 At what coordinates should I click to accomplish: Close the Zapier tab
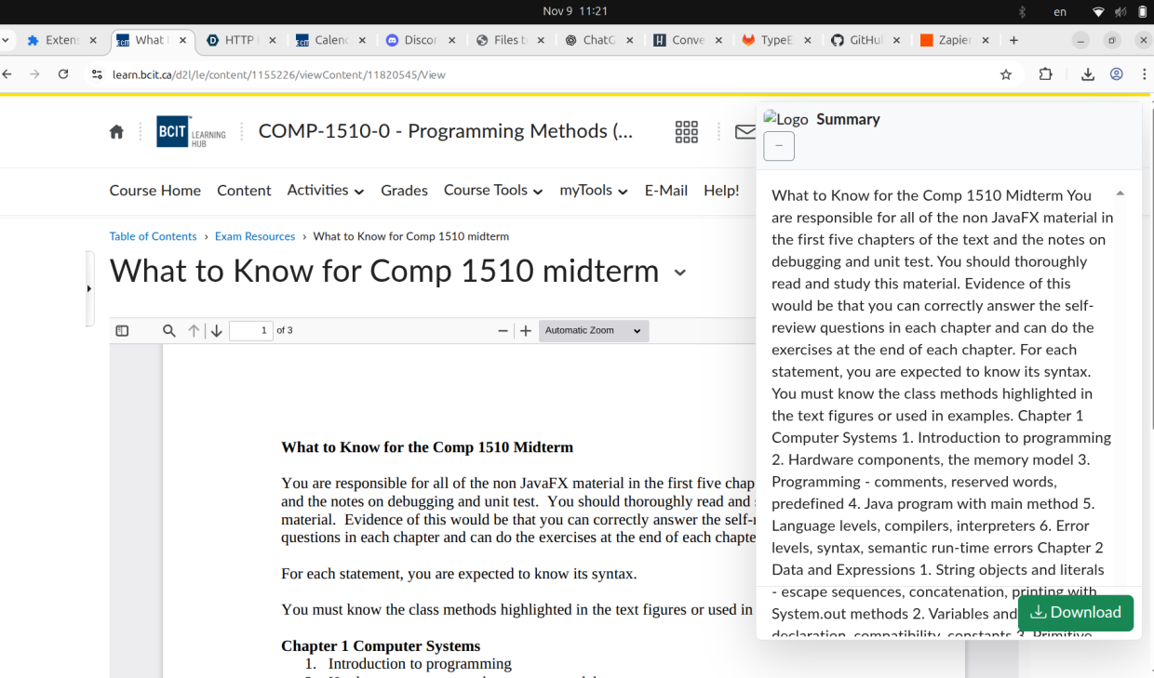tap(986, 41)
